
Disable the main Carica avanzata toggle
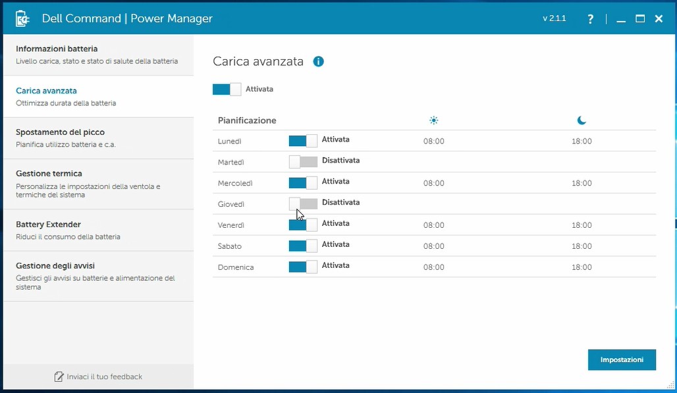tap(227, 90)
